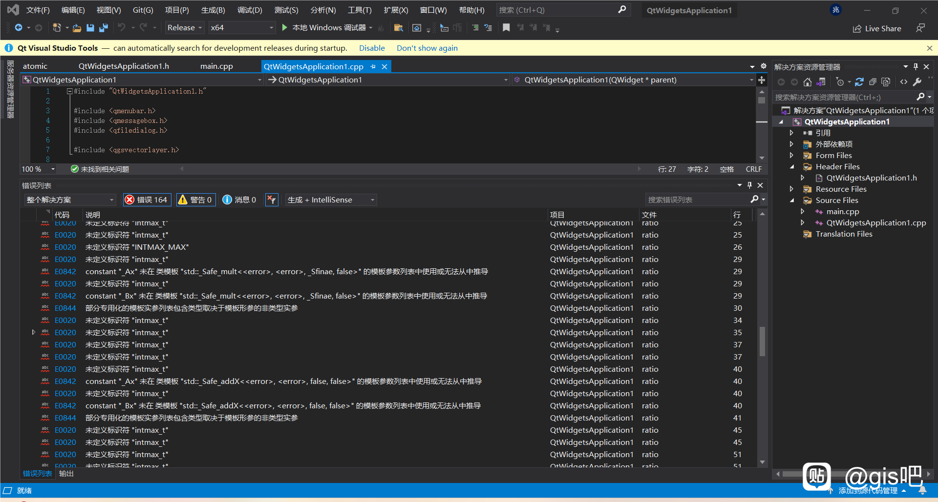The image size is (938, 502).
Task: Pin the Solution Explorer panel
Action: pos(916,67)
